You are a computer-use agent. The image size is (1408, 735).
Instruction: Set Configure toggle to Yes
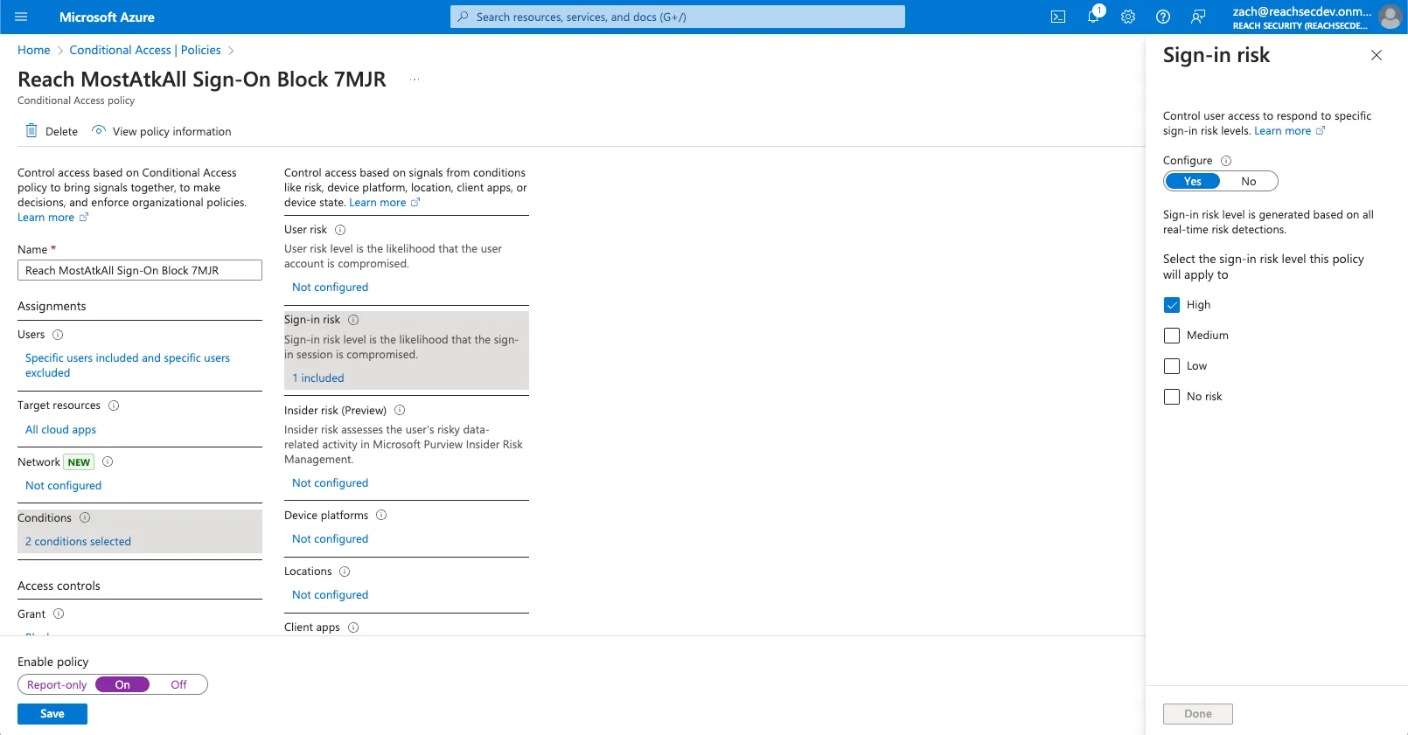1193,181
